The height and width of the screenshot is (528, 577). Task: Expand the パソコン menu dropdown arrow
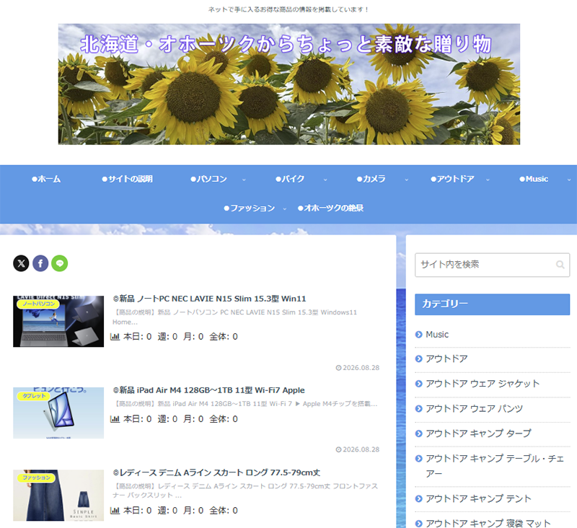click(x=244, y=180)
